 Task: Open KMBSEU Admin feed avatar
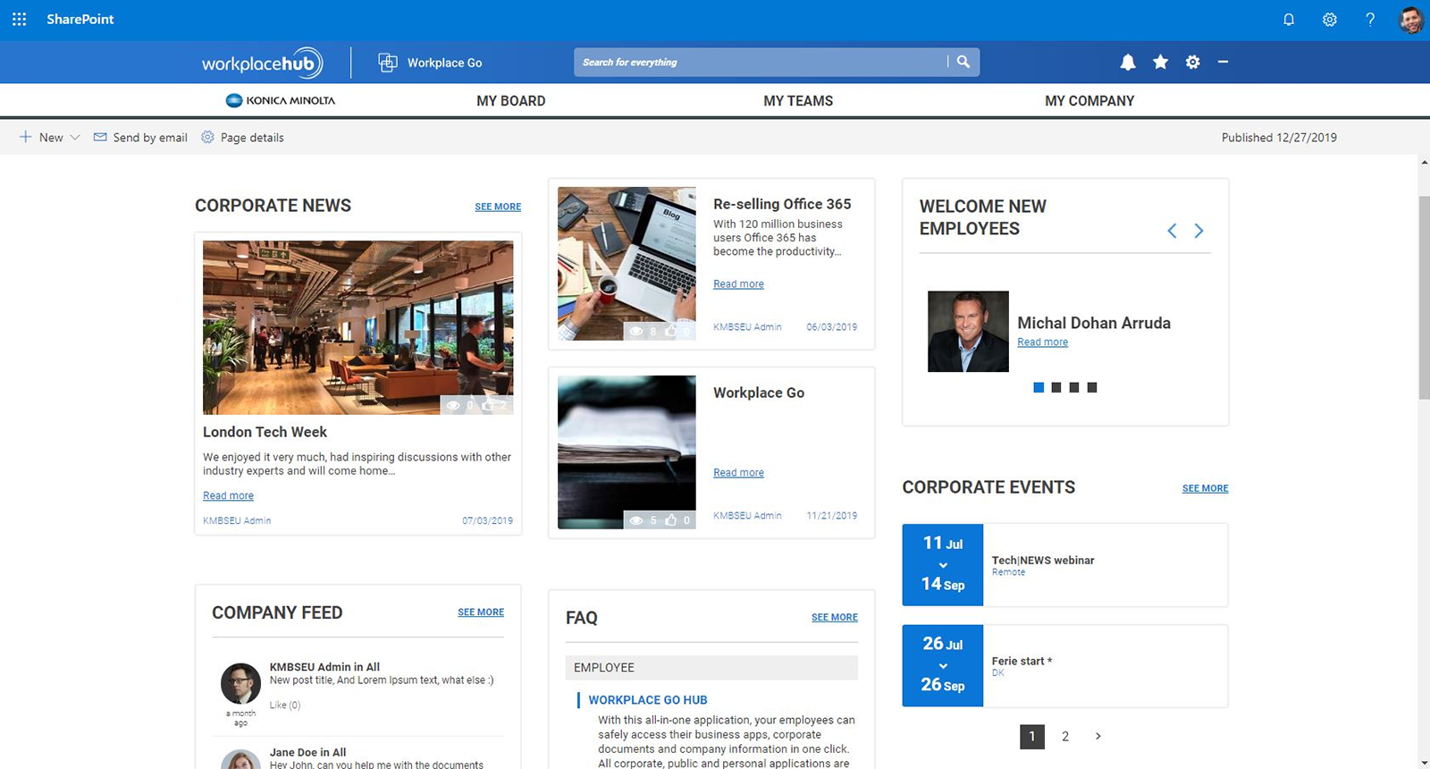pyautogui.click(x=240, y=684)
